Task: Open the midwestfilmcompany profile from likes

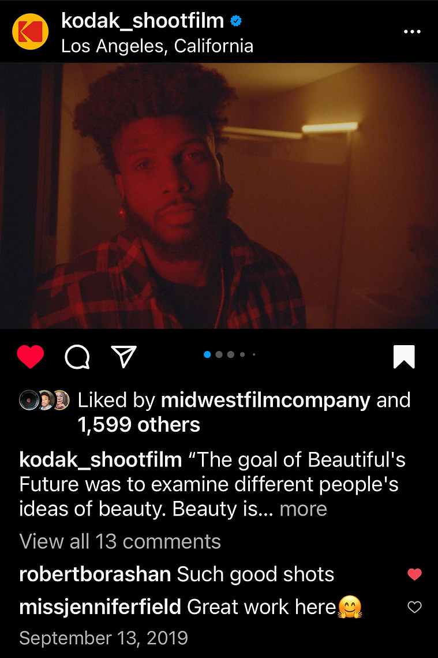Action: click(265, 401)
